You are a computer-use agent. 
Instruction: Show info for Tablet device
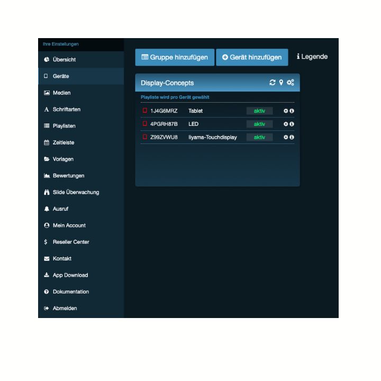[292, 111]
